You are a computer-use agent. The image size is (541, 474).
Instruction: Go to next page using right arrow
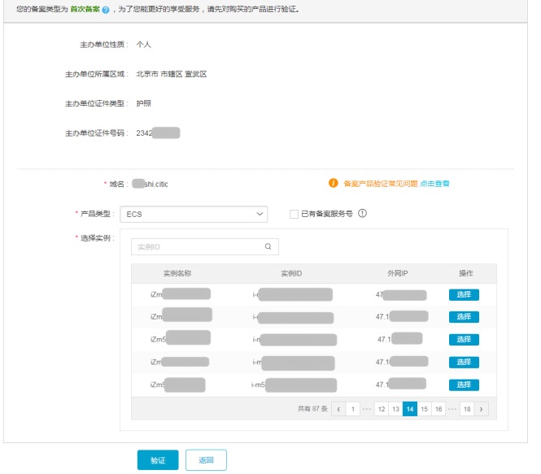[482, 409]
